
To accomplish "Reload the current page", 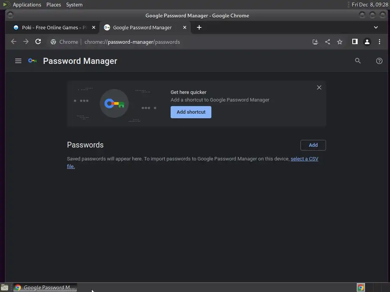I will 38,42.
